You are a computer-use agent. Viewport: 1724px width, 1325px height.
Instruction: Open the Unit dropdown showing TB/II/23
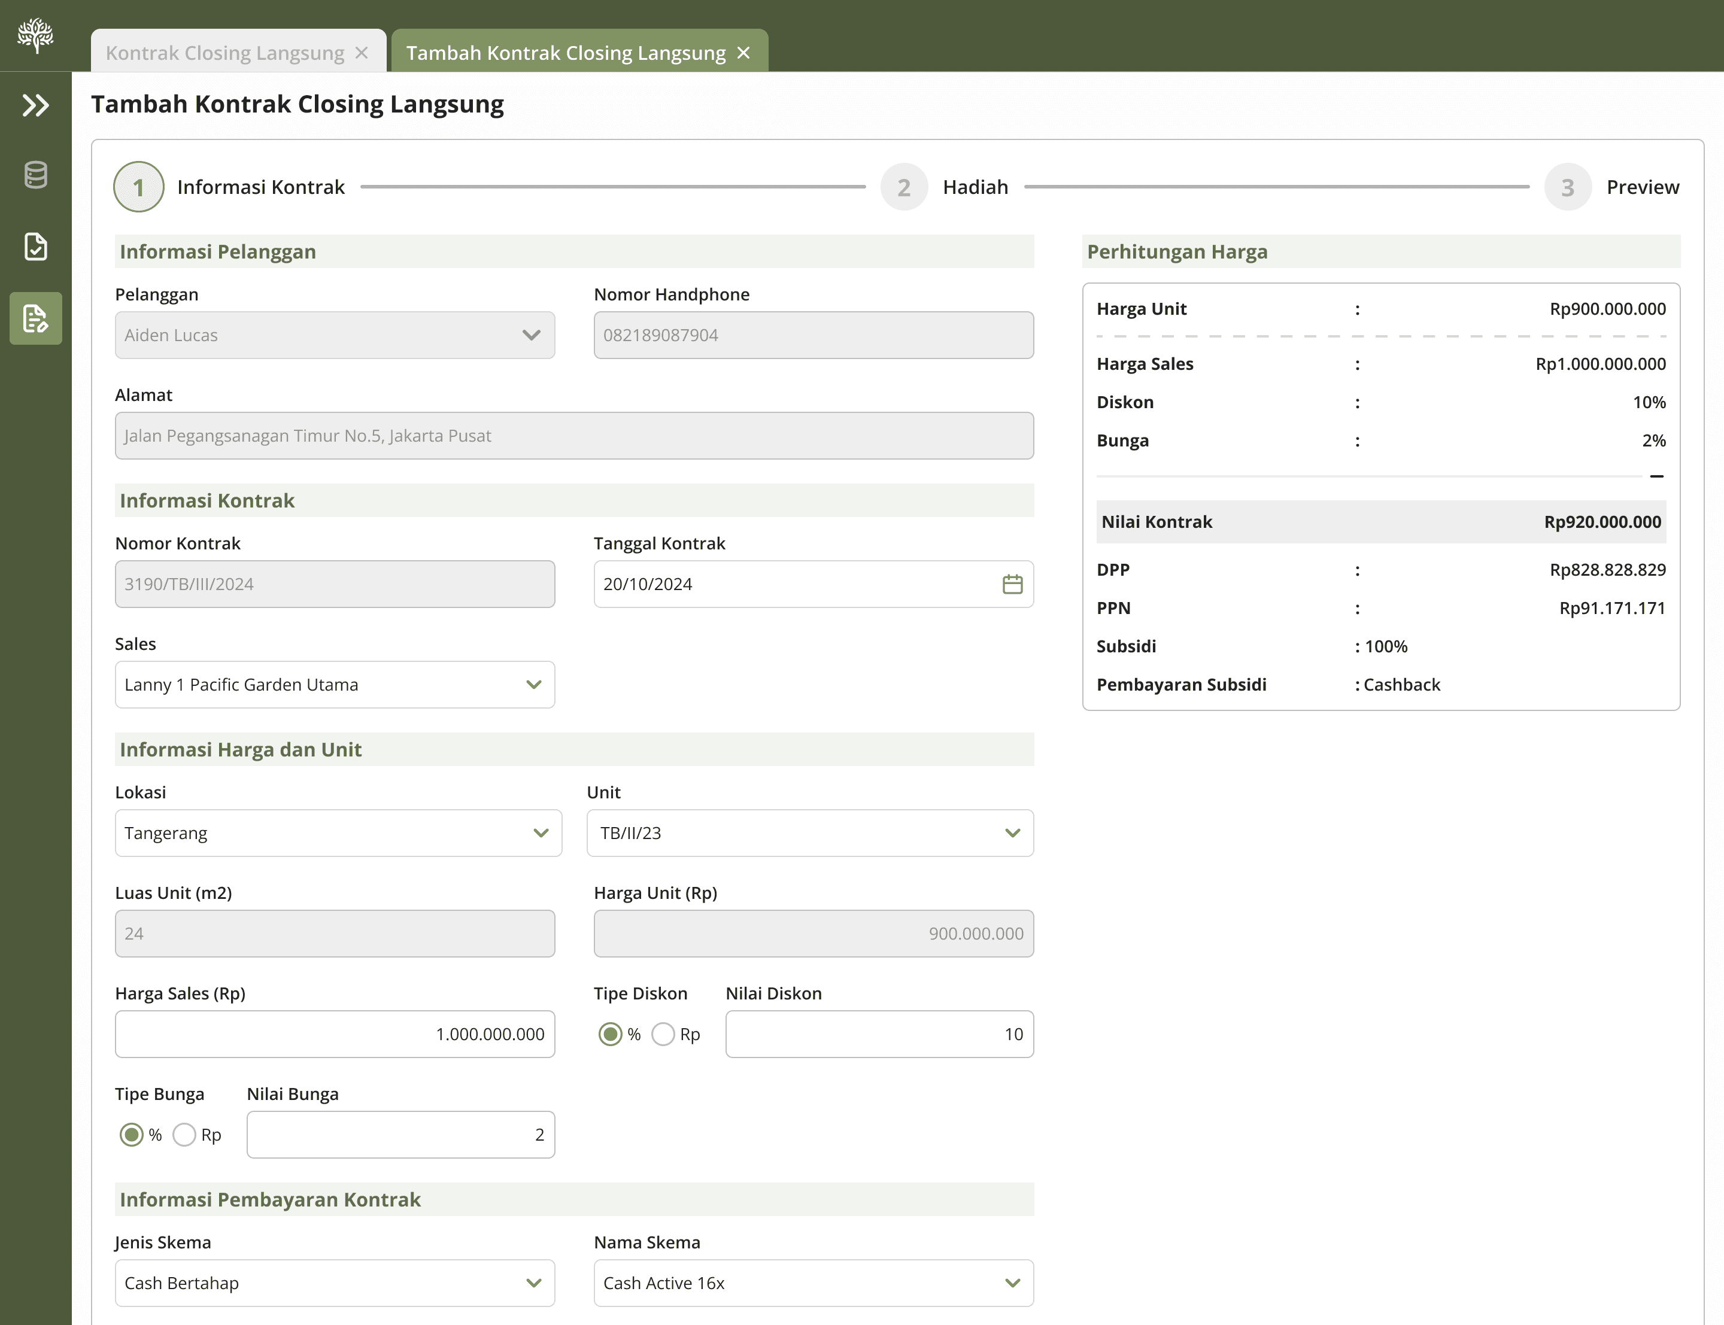click(x=810, y=833)
